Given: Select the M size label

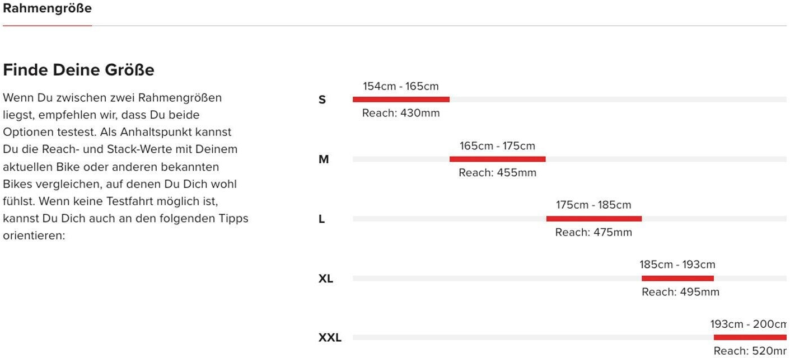Looking at the screenshot, I should tap(324, 159).
